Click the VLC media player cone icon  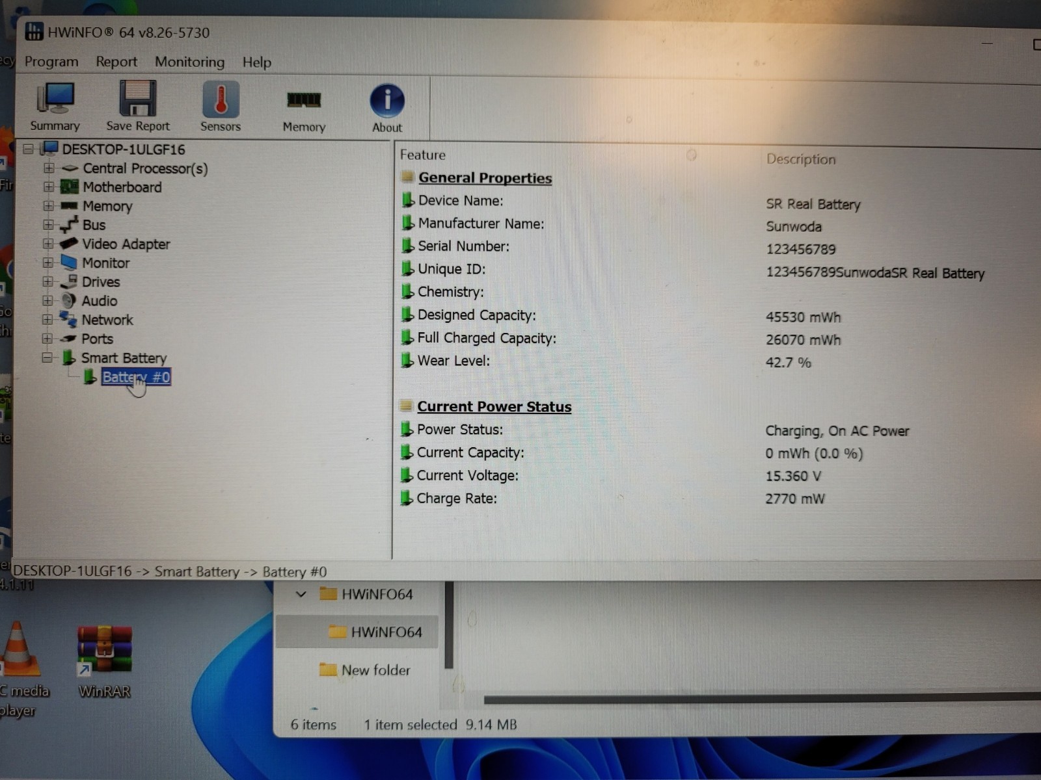point(18,649)
